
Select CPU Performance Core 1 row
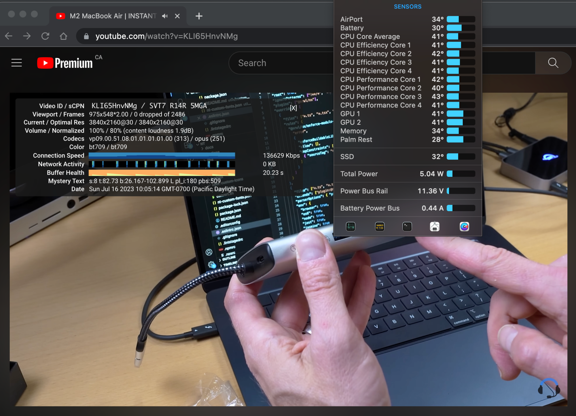click(408, 80)
